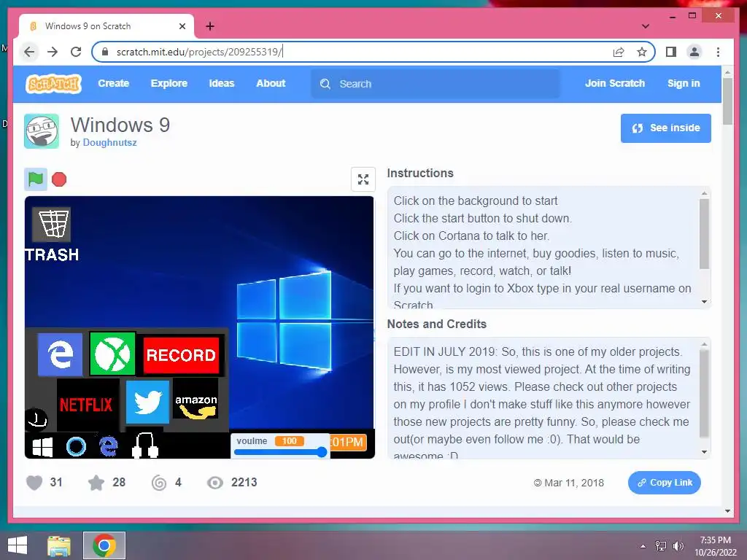Click the Doughnutsz avatar thumbnail
747x560 pixels.
(x=42, y=131)
